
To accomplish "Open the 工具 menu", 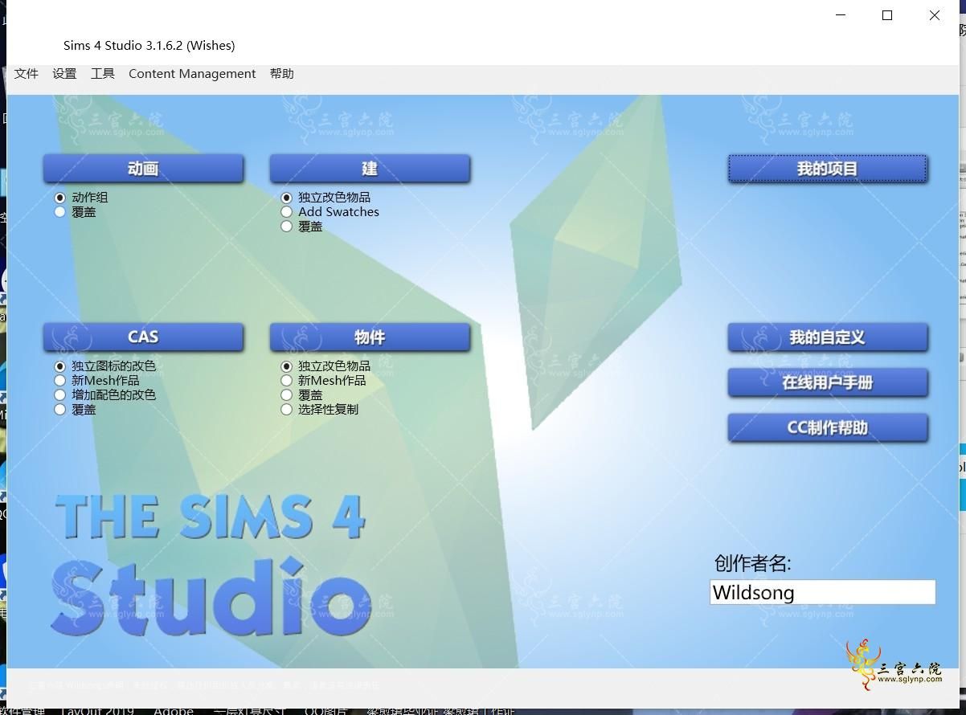I will tap(103, 74).
